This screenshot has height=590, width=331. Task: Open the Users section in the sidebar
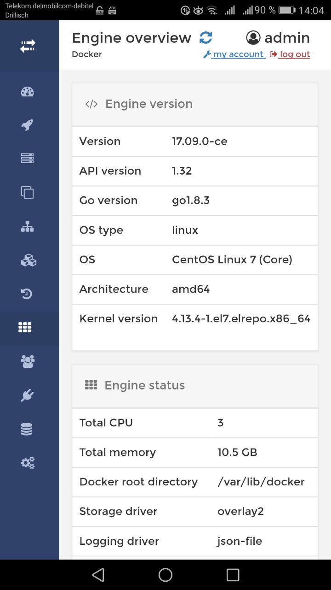[x=27, y=361]
